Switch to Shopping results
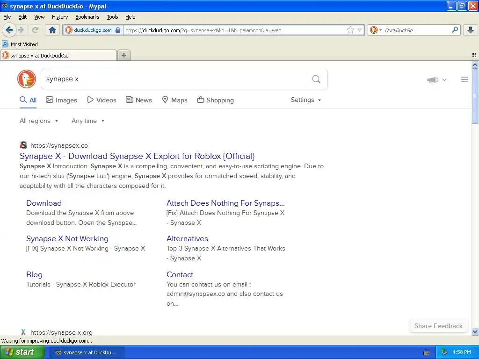Viewport: 479px width, 359px height. click(215, 100)
